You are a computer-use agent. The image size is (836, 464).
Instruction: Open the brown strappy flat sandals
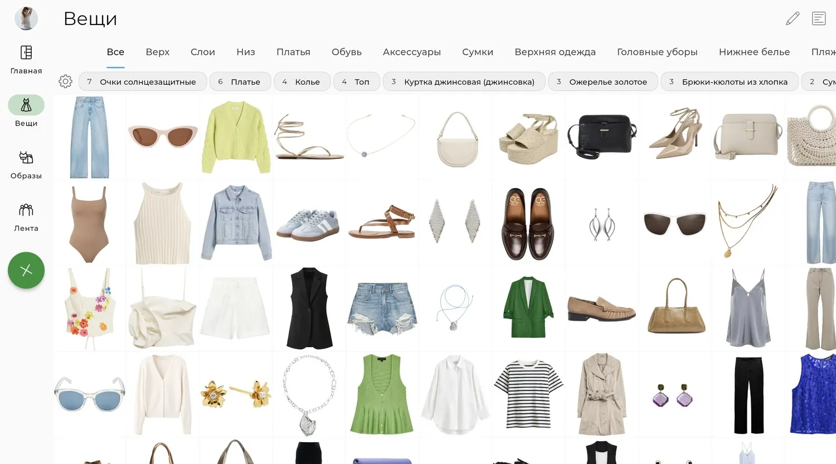[382, 222]
